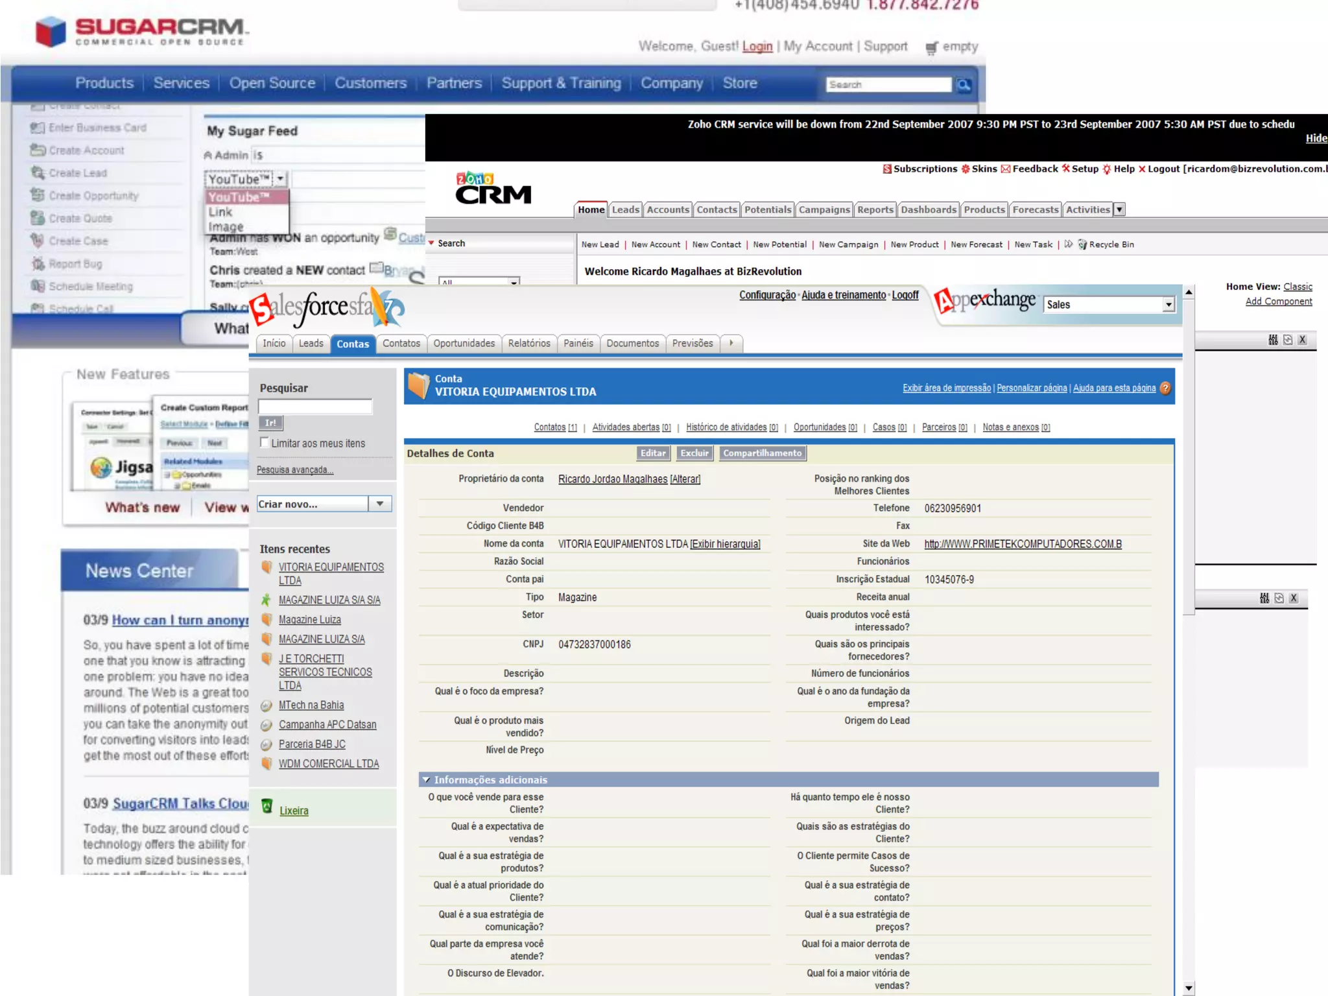Viewport: 1328px width, 996px height.
Task: Click the SugarCRM search magnifier button
Action: (964, 85)
